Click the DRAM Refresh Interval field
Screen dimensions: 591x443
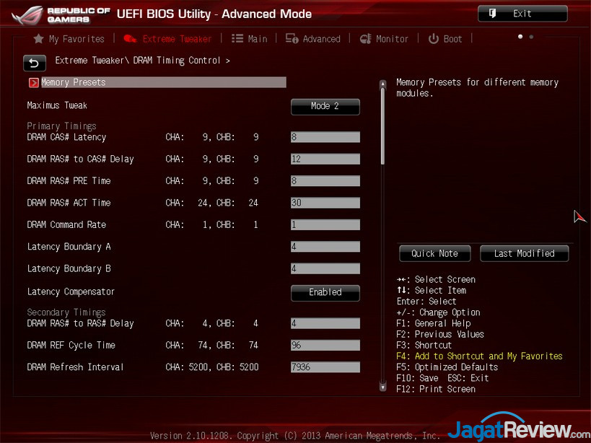[x=325, y=367]
